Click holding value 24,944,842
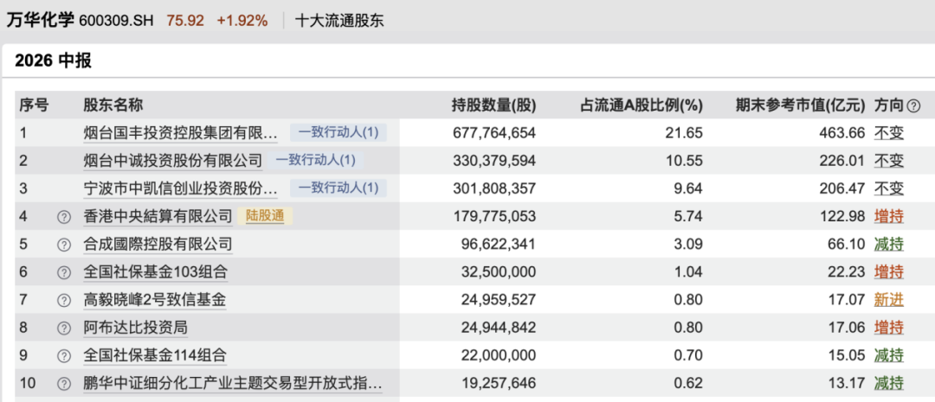Viewport: 935px width, 402px height. tap(500, 329)
